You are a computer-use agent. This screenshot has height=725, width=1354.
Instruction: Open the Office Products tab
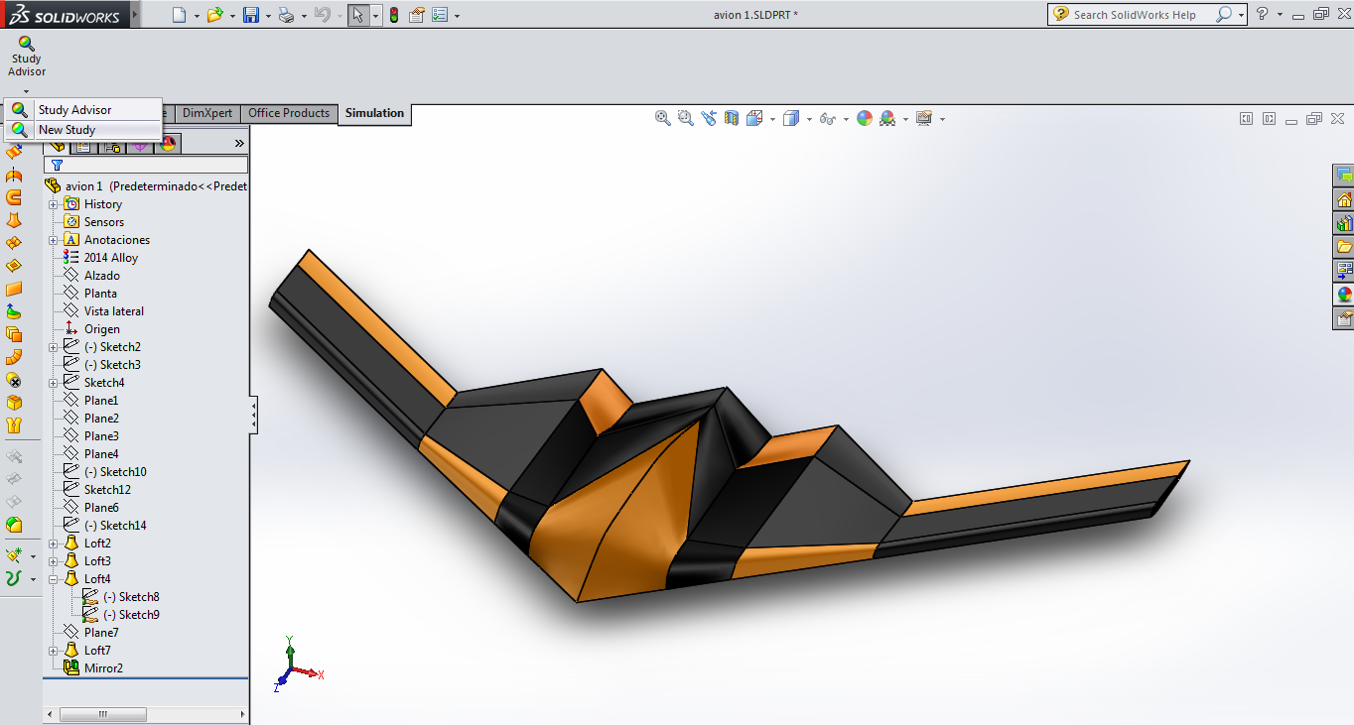[289, 113]
